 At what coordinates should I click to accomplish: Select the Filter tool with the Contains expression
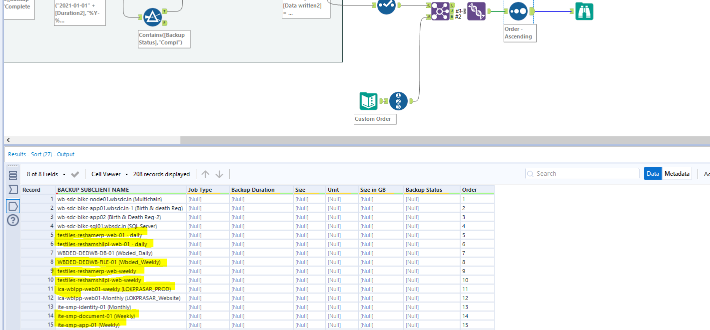[x=153, y=16]
